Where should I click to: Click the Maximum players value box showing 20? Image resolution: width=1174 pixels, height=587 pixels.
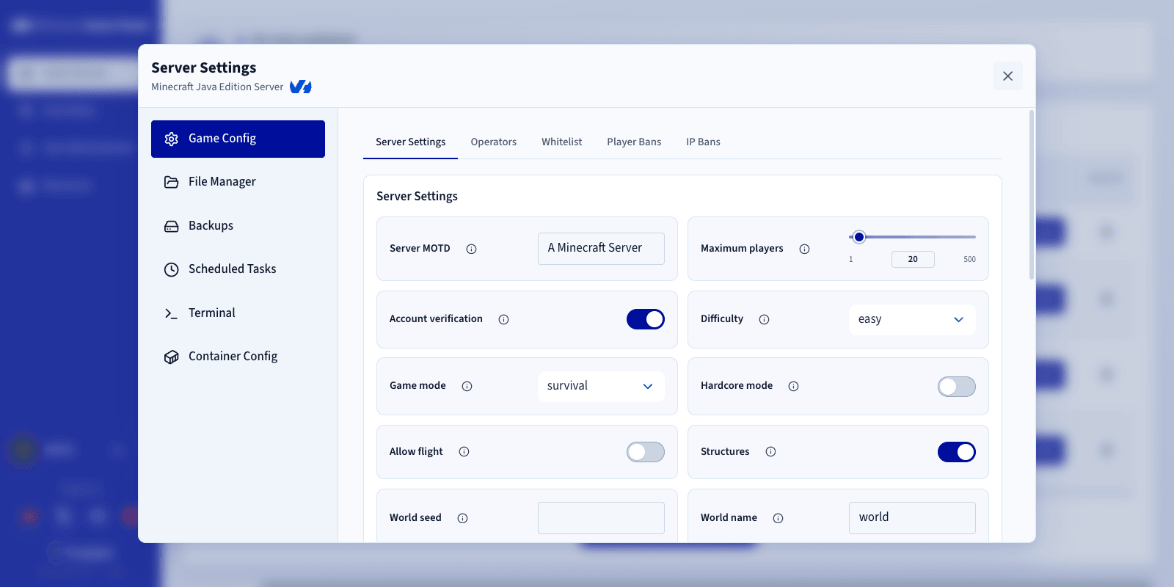click(913, 259)
